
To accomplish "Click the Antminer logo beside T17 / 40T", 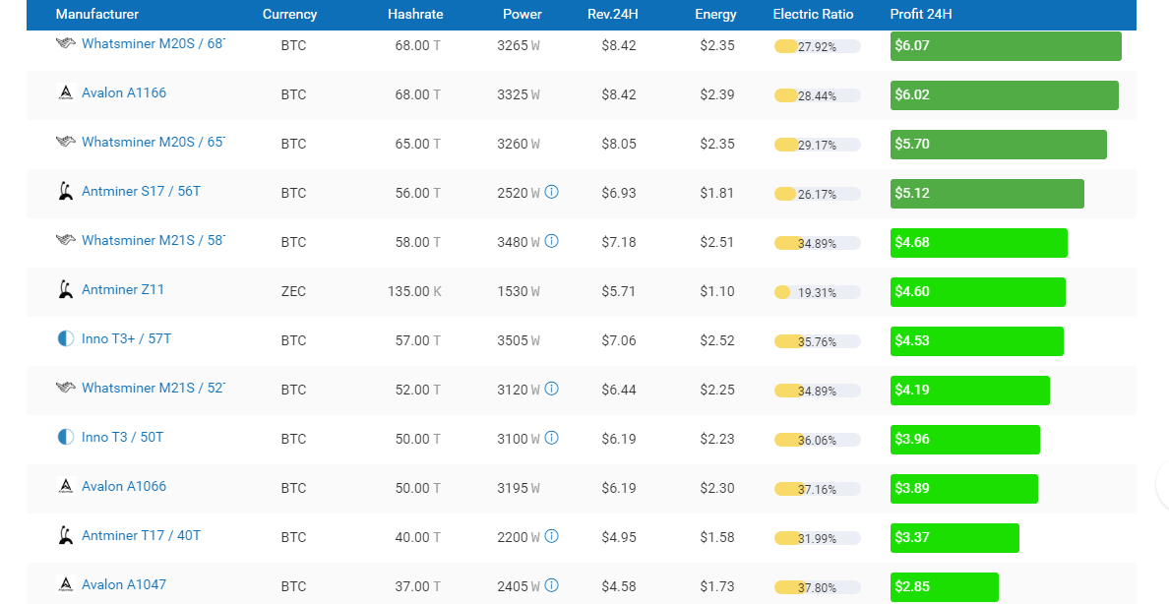I will tap(66, 535).
